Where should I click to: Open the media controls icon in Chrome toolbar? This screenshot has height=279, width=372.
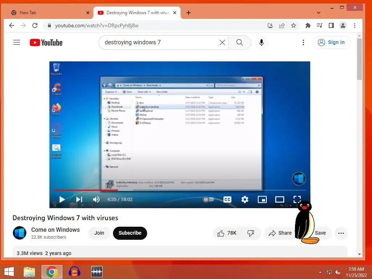(320, 25)
